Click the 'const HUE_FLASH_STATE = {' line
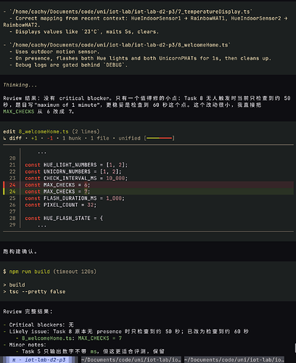 [64, 219]
